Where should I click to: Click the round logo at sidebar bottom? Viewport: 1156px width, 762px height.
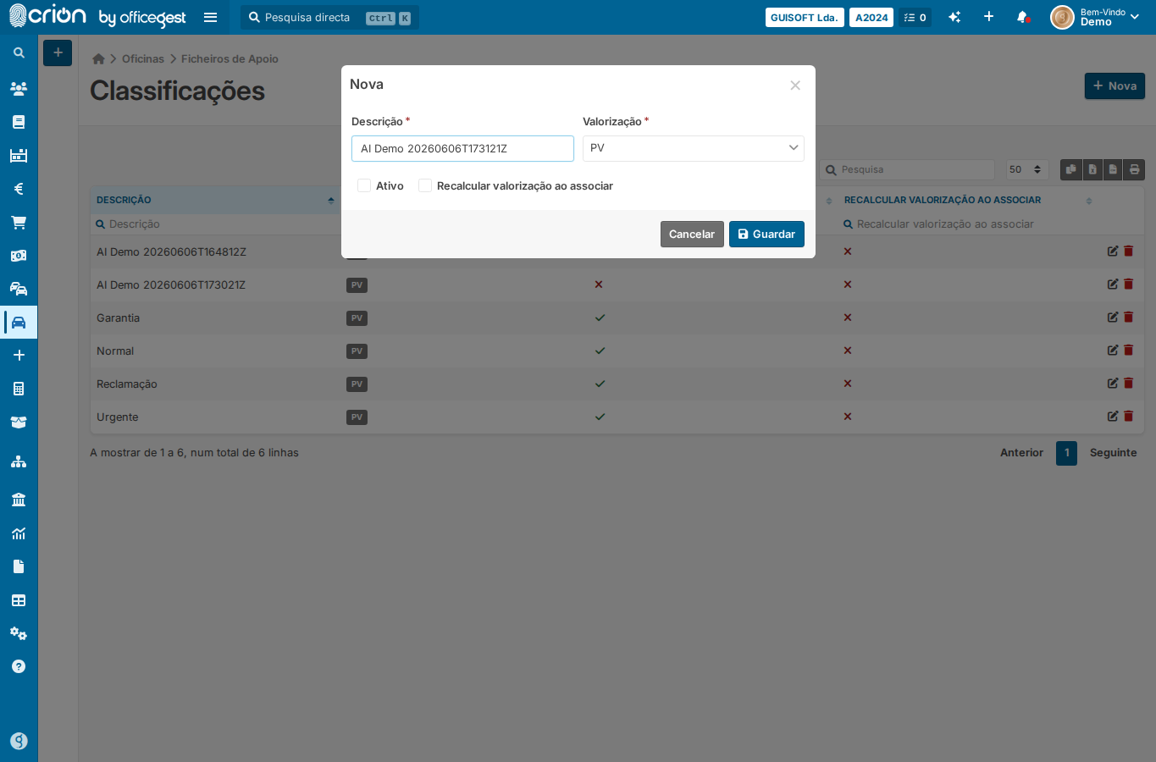[x=19, y=741]
